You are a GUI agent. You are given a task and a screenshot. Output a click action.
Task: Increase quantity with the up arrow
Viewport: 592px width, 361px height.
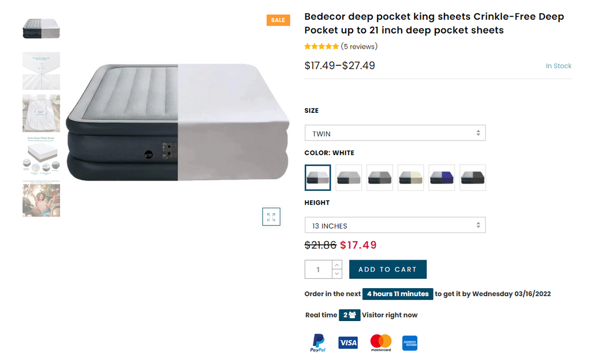337,265
